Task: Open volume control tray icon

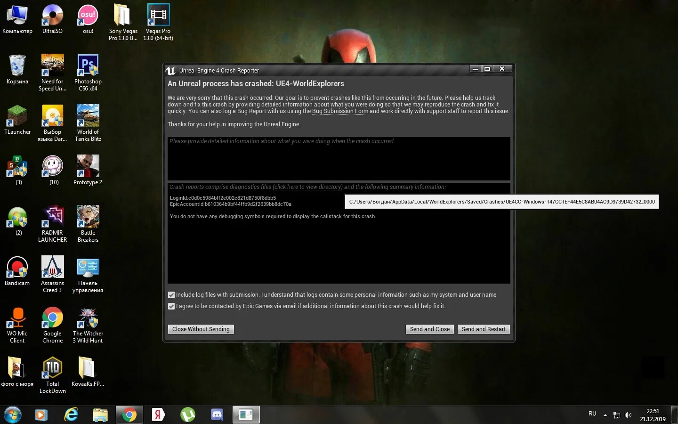Action: (628, 415)
